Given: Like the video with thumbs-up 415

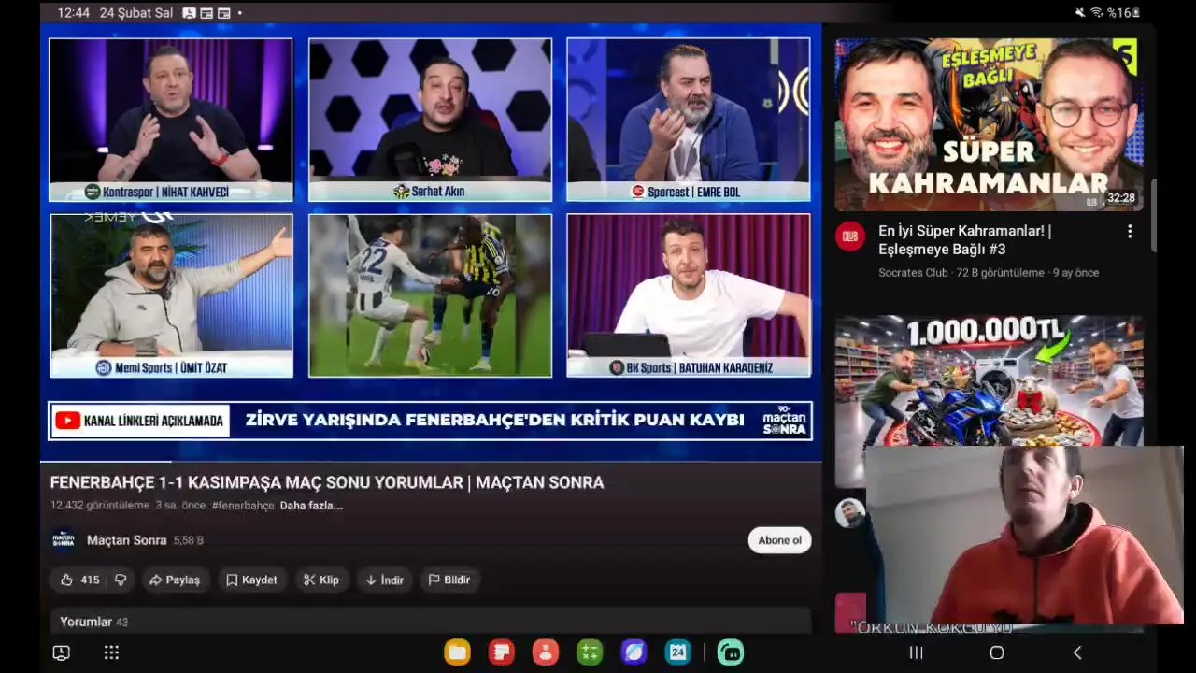Looking at the screenshot, I should [80, 580].
